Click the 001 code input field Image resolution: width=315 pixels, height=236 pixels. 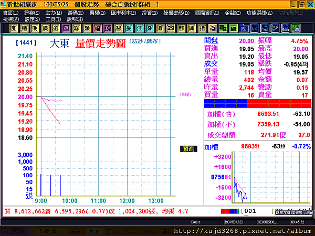coord(258,211)
